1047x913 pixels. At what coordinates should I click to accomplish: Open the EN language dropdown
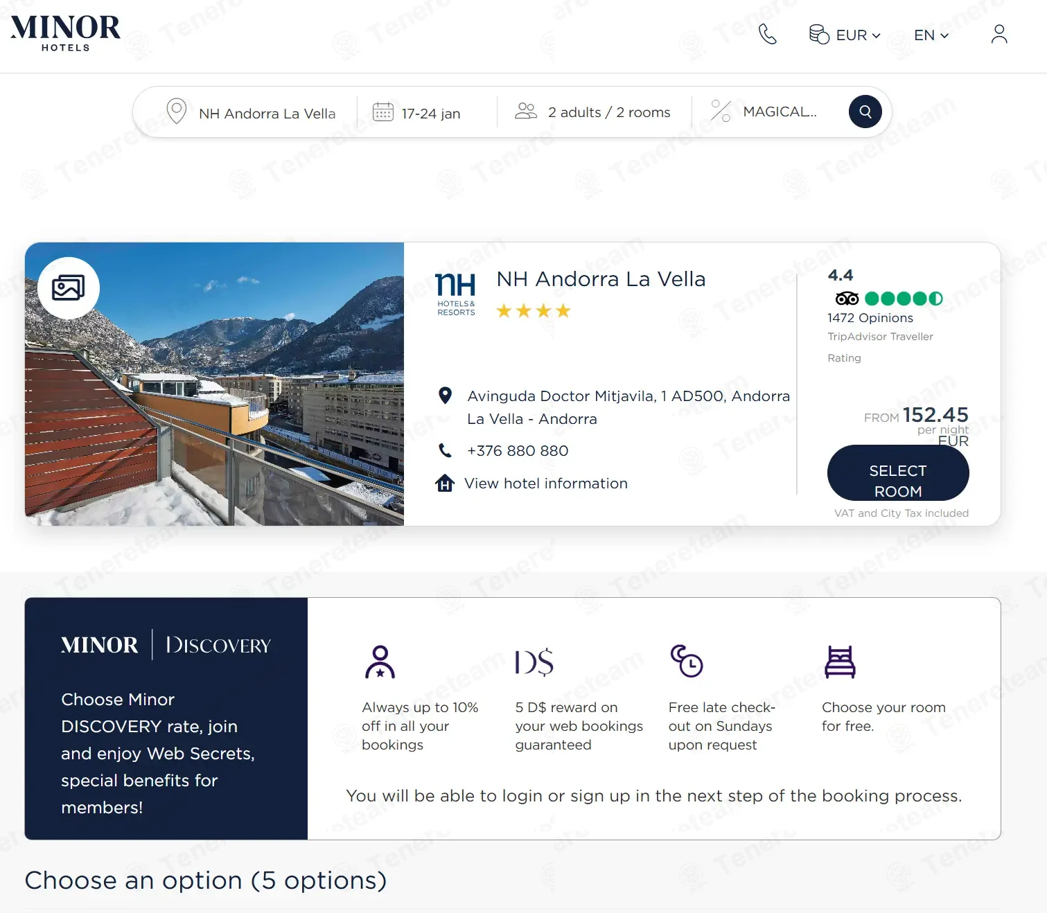coord(931,35)
